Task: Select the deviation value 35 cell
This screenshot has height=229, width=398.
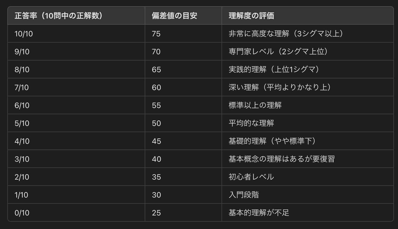Action: click(x=156, y=177)
